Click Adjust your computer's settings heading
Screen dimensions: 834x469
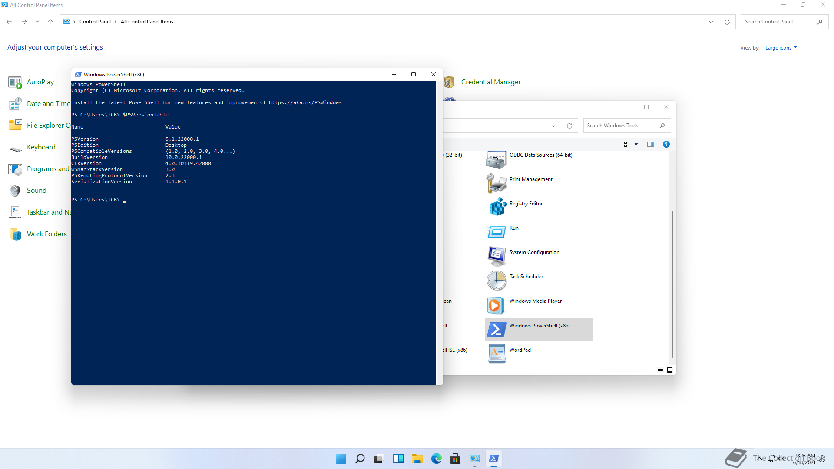(55, 47)
